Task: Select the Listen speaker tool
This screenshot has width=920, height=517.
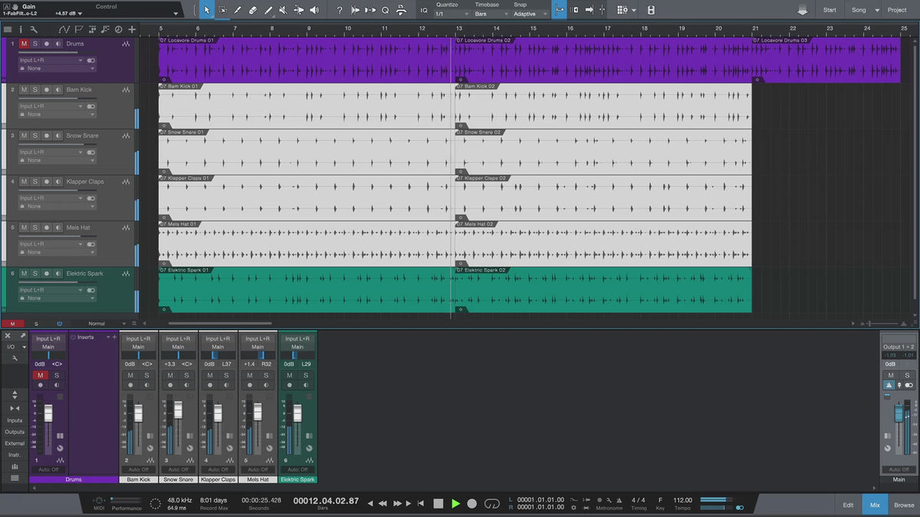Action: coord(314,10)
